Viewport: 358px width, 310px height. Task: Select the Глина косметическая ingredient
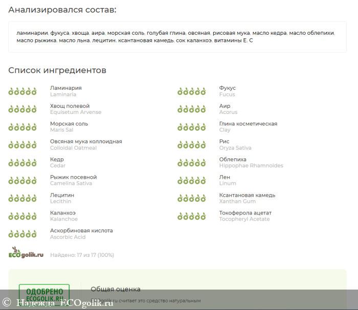[248, 124]
